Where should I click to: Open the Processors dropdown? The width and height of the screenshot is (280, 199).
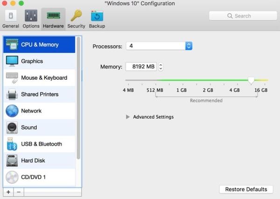[159, 46]
